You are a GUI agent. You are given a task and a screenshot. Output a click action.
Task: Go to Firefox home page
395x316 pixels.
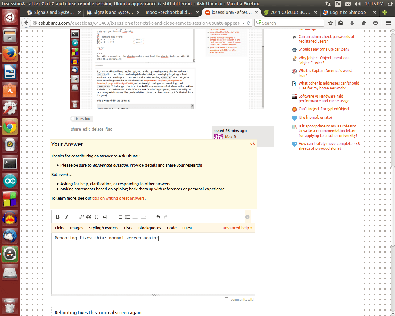pos(364,23)
